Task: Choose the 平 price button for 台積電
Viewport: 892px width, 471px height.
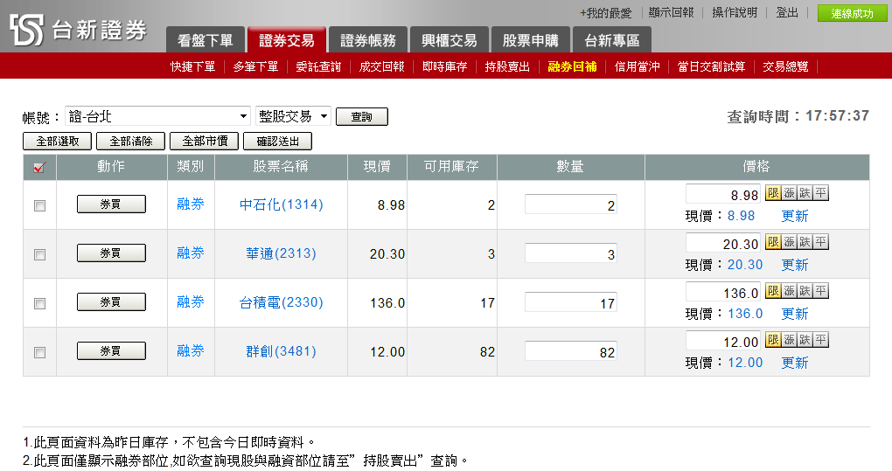Action: [x=820, y=291]
